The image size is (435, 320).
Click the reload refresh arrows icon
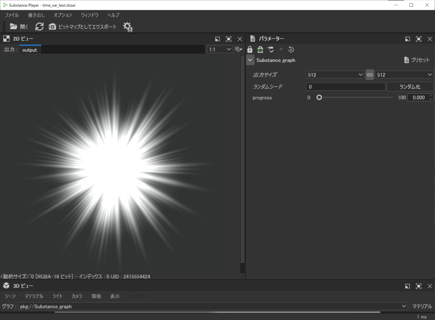pyautogui.click(x=39, y=27)
